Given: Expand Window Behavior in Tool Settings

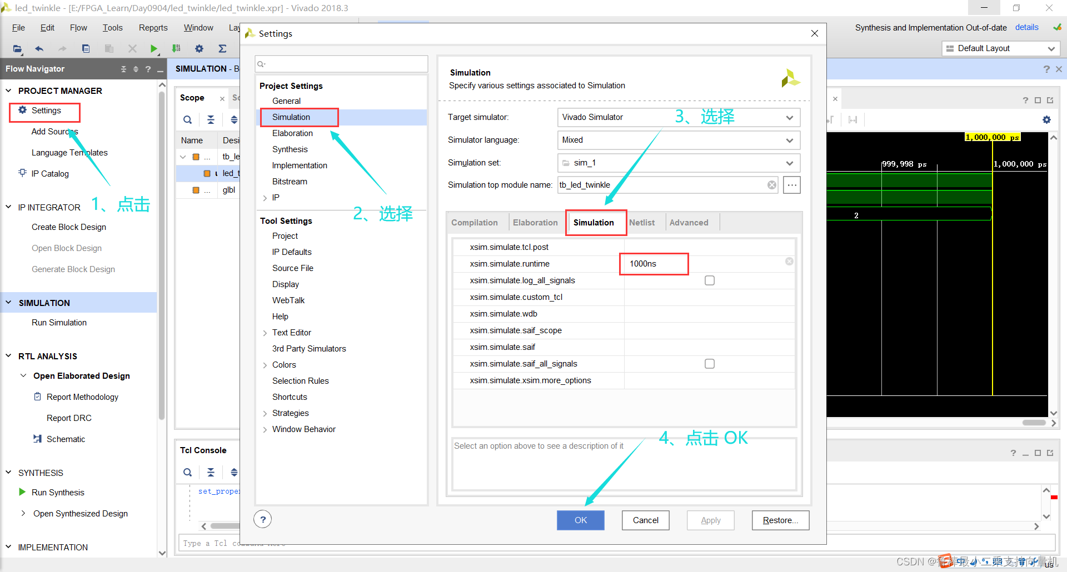Looking at the screenshot, I should click(265, 429).
